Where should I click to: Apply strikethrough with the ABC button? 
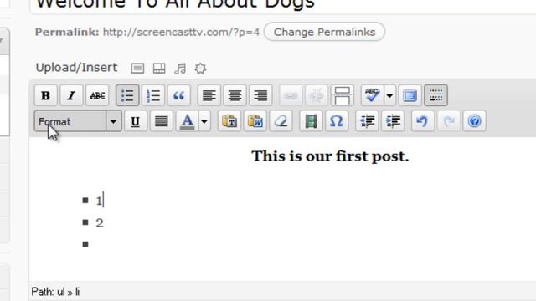coord(97,95)
